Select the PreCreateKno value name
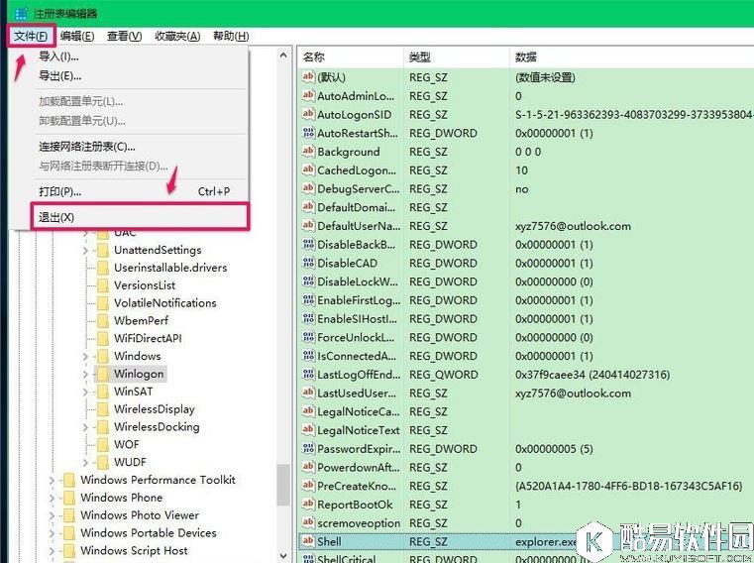 [x=357, y=486]
